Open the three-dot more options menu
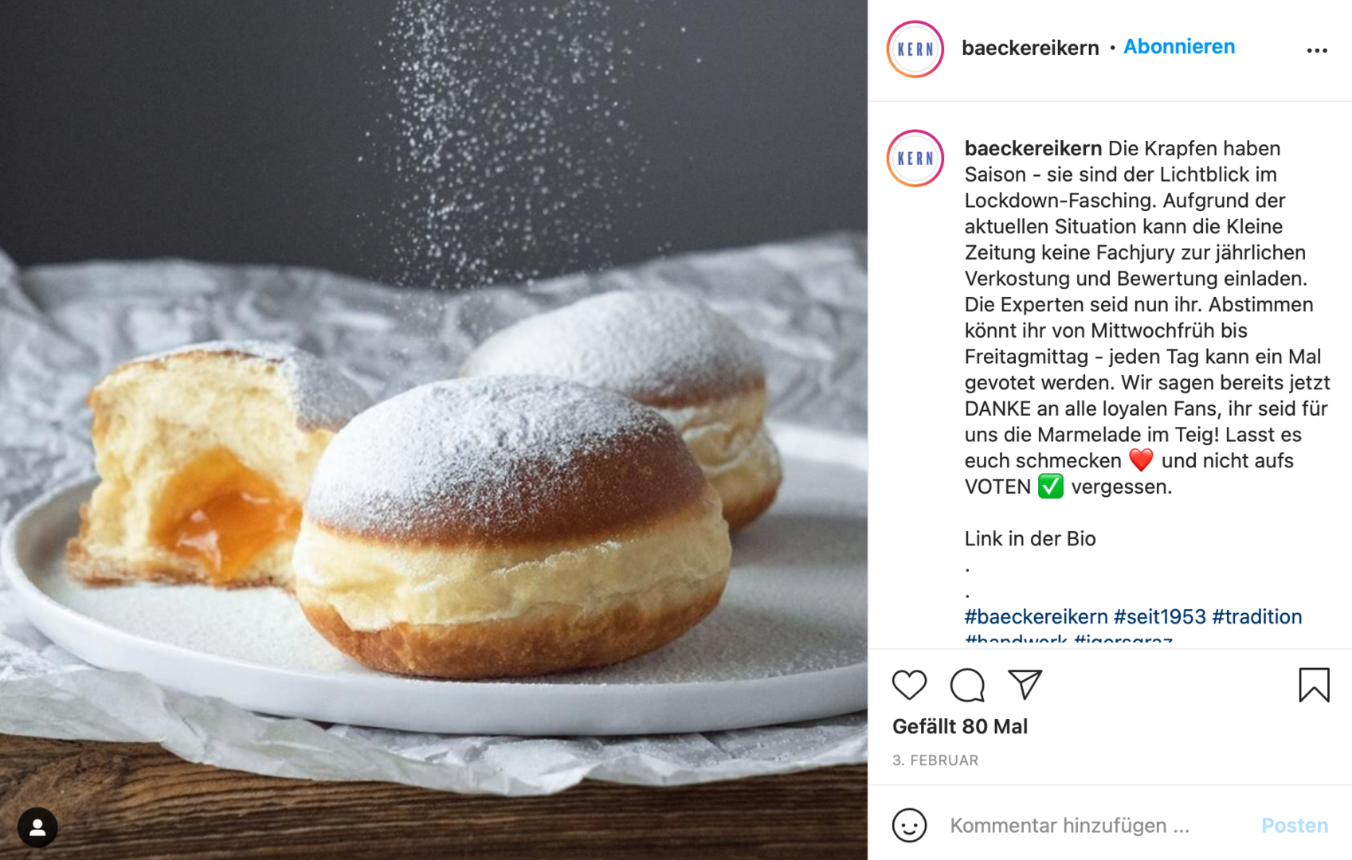1352x860 pixels. click(1317, 50)
